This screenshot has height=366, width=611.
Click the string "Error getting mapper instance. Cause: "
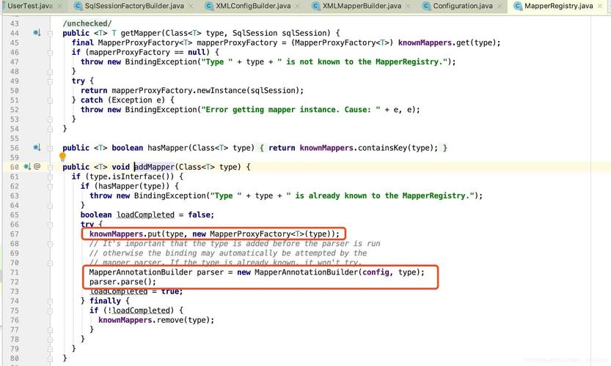pyautogui.click(x=290, y=110)
